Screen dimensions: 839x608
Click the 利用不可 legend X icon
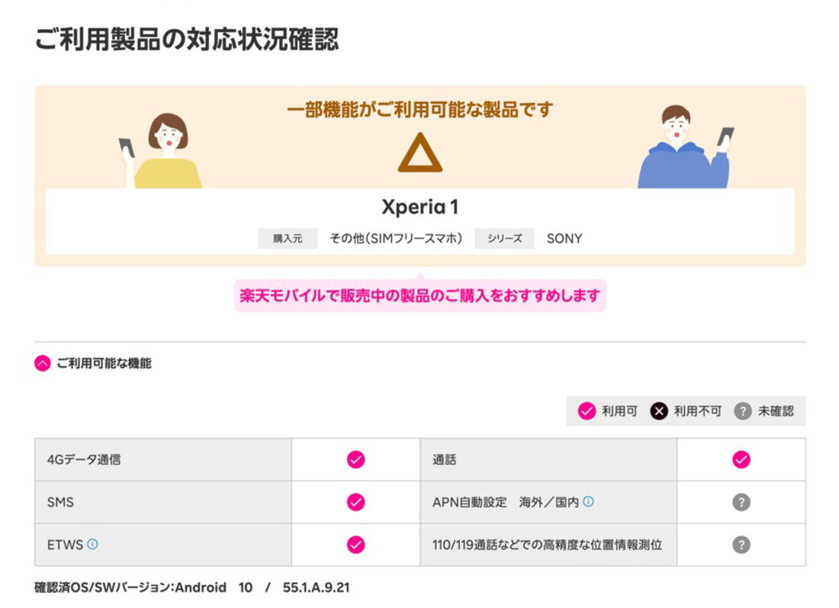[659, 411]
